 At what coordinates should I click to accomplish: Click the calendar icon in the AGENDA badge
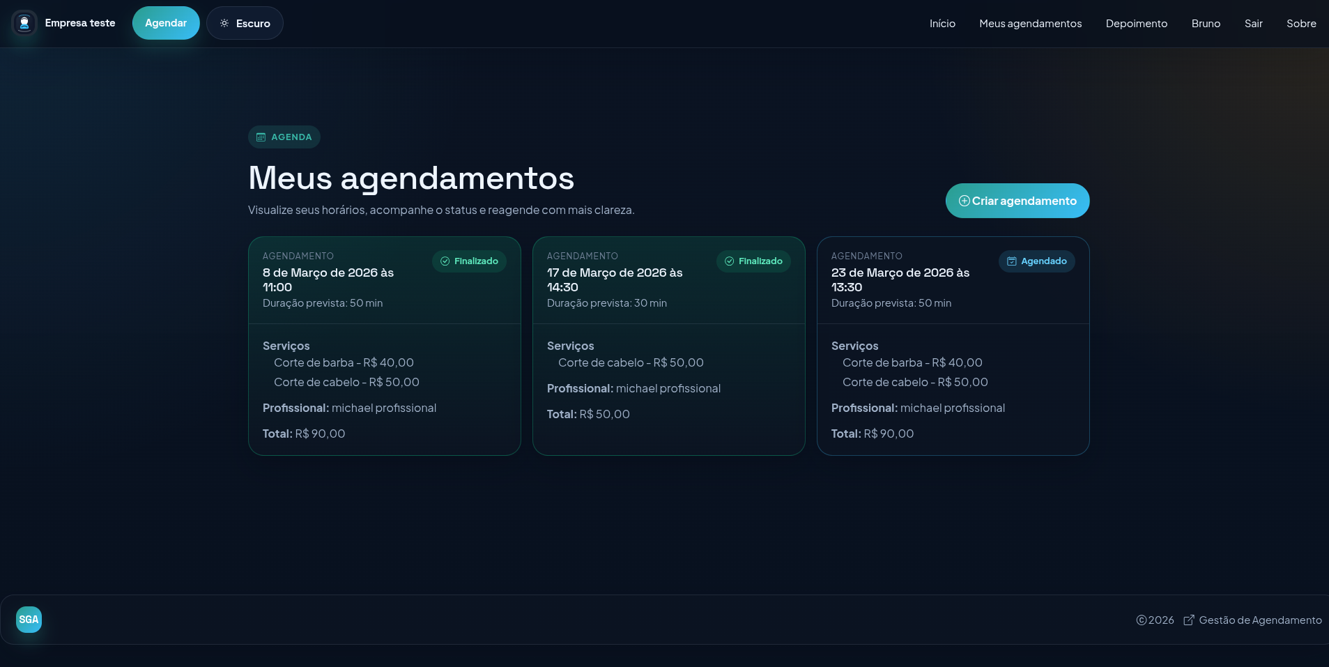(x=260, y=137)
